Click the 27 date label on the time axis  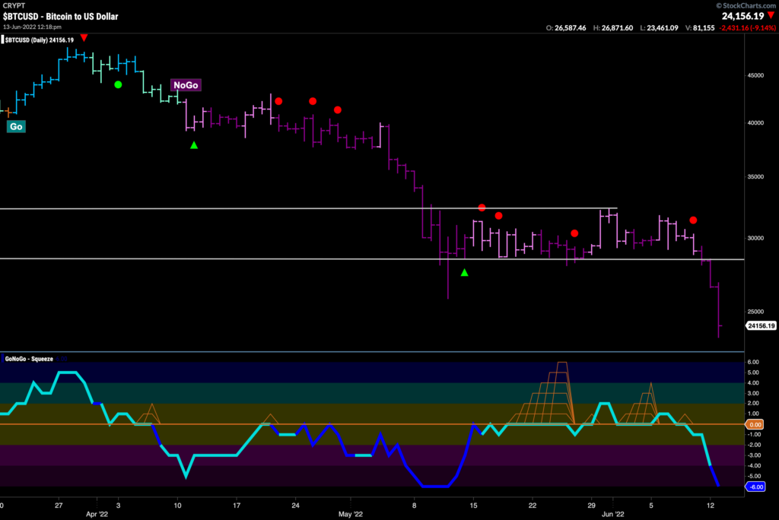click(x=59, y=505)
